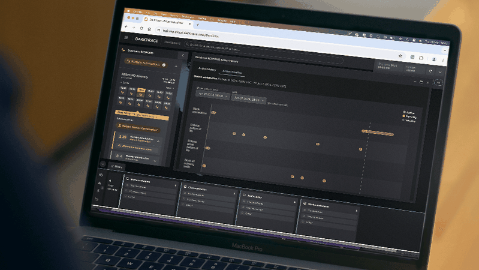Click the Chrome forward arrow
The height and width of the screenshot is (270, 479).
[x=134, y=28]
